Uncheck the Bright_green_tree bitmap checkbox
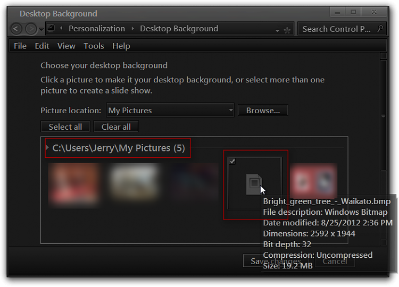This screenshot has height=287, width=399. coord(232,161)
